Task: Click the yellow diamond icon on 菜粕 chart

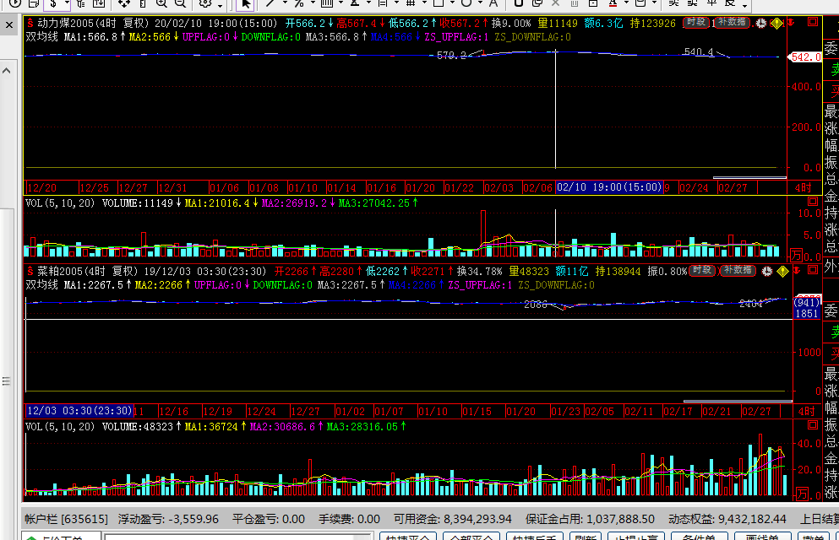Action: pyautogui.click(x=783, y=272)
